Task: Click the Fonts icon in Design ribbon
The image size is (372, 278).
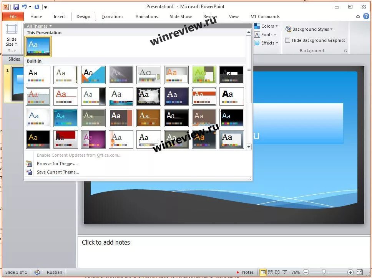Action: pyautogui.click(x=257, y=35)
